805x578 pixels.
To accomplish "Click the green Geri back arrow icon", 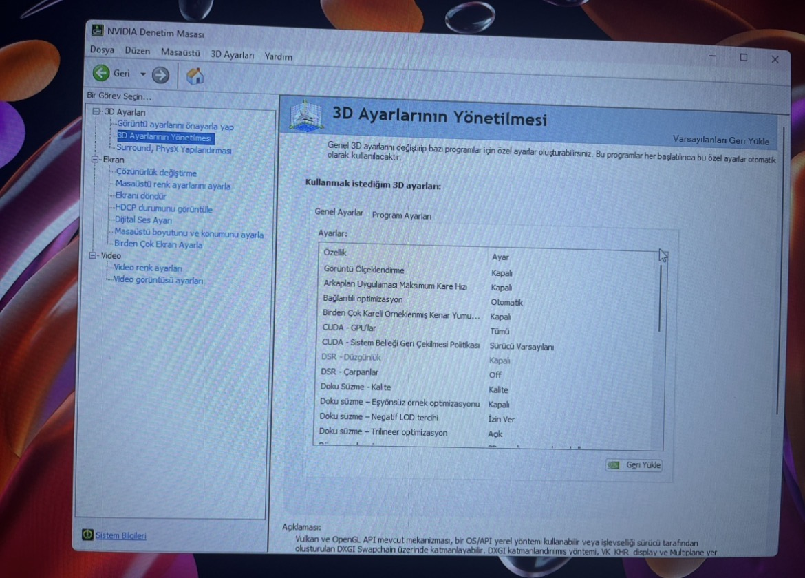I will pyautogui.click(x=101, y=73).
